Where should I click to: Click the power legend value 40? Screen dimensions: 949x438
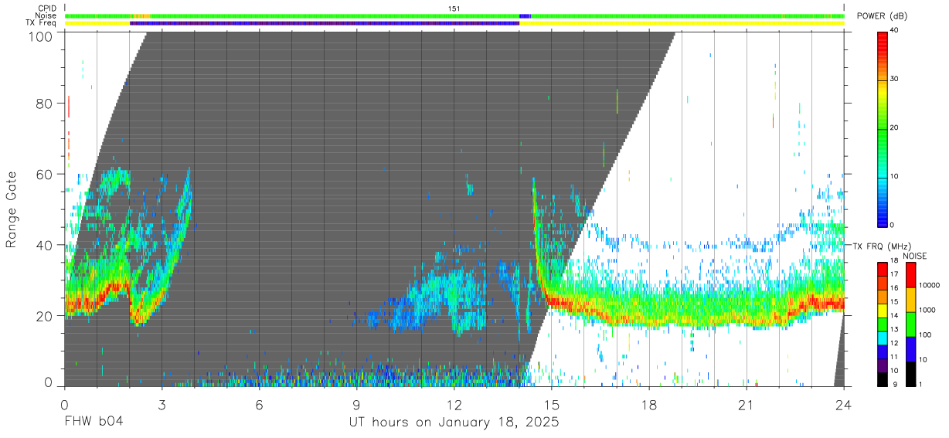click(895, 31)
